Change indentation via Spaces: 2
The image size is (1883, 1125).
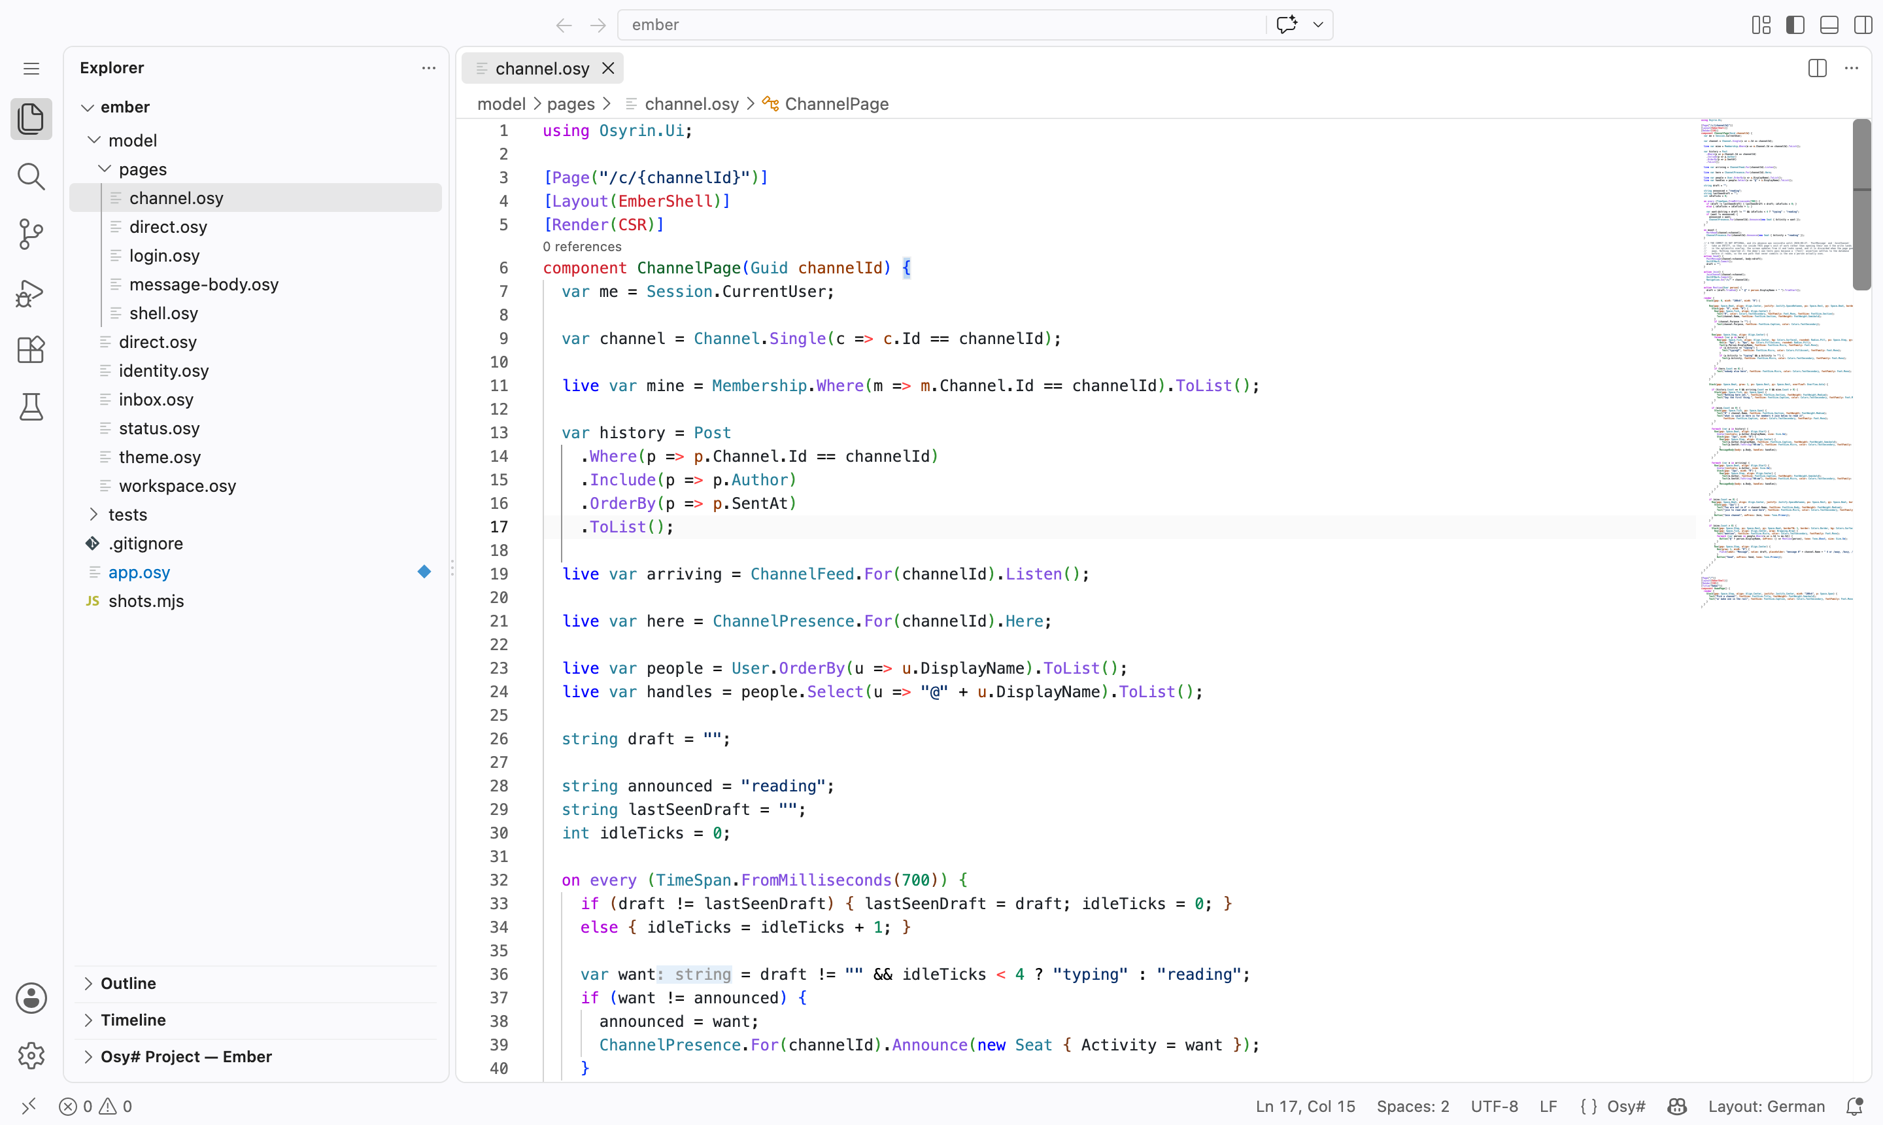pyautogui.click(x=1412, y=1107)
